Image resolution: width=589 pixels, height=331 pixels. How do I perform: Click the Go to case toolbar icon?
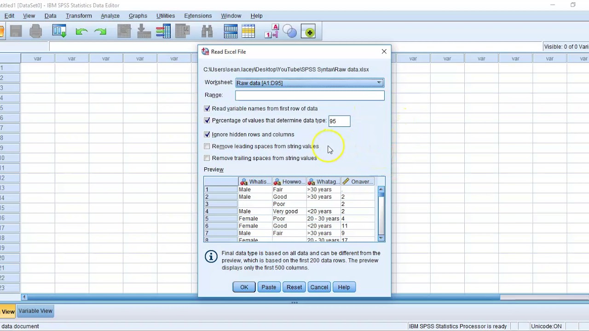pyautogui.click(x=124, y=31)
